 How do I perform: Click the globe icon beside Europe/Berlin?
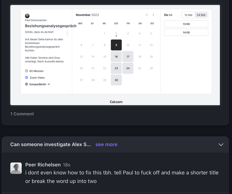pos(27,84)
